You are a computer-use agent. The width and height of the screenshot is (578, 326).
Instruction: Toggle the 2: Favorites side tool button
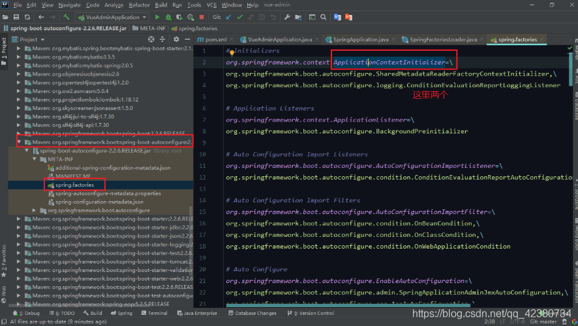[4, 260]
